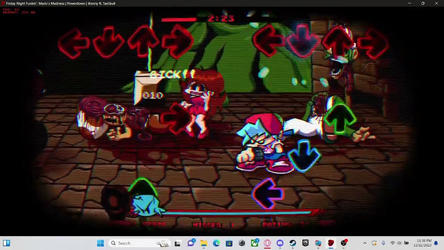Click the sync status tray icon

pyautogui.click(x=374, y=243)
